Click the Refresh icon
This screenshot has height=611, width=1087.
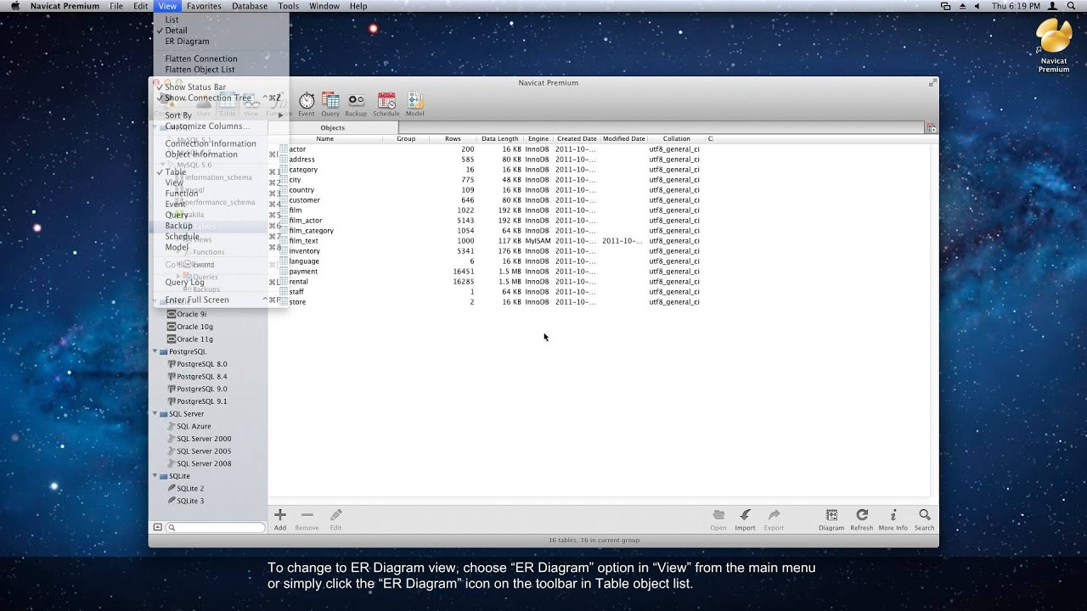pyautogui.click(x=861, y=515)
